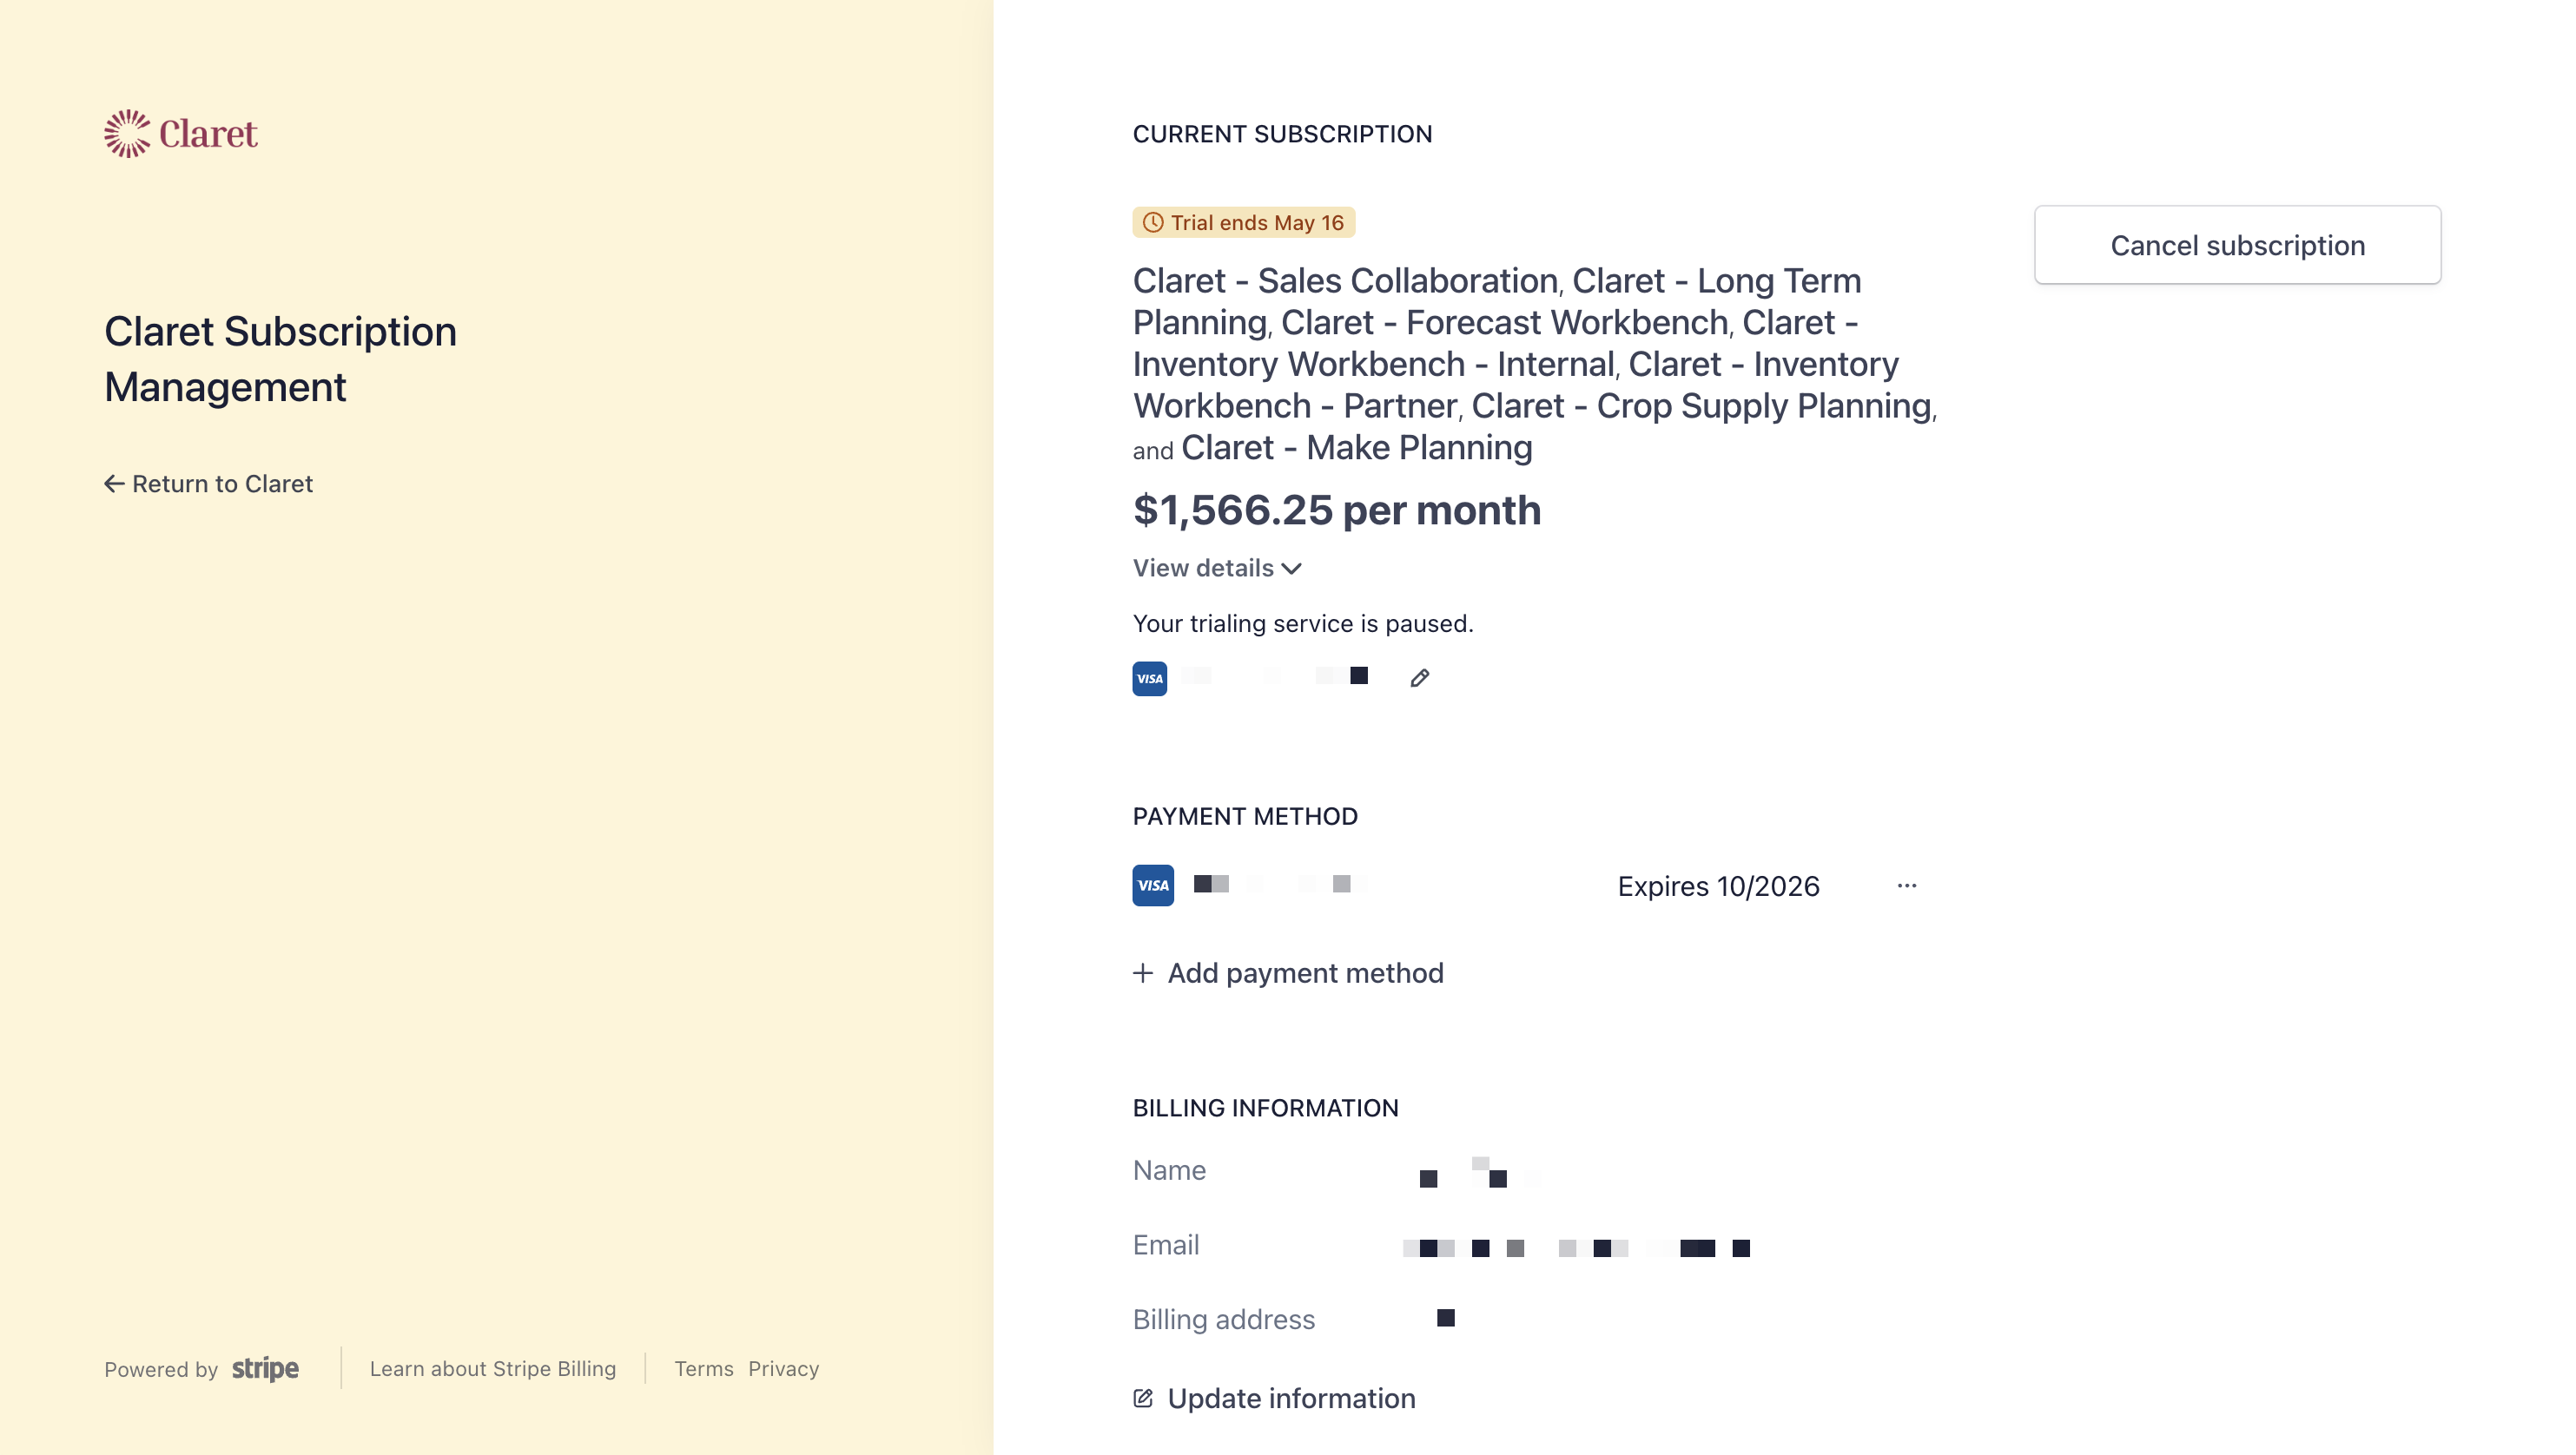
Task: Expand View details for the subscription
Action: click(1202, 568)
